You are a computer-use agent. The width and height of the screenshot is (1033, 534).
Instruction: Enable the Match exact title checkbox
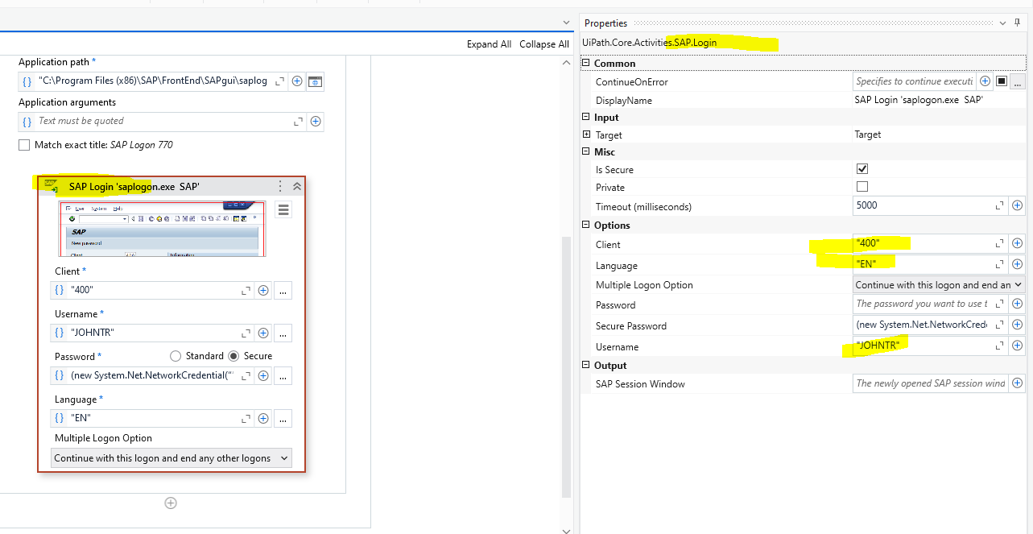pyautogui.click(x=24, y=145)
